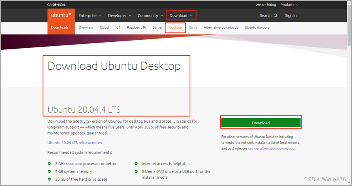Click the Search magnifier icon
Viewport: 352px width, 186px height.
click(x=276, y=15)
